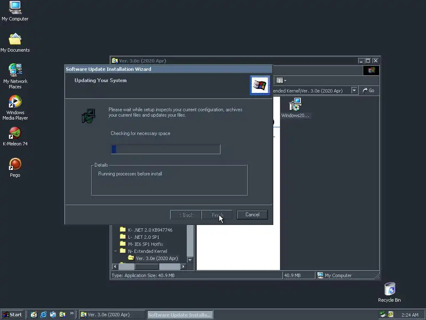Screen dimensions: 426x320
Task: Open Windows Explorer from quick launch
Action: (x=62, y=315)
